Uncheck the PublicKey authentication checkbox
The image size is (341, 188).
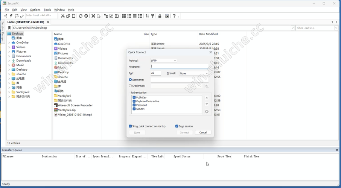tap(134, 97)
